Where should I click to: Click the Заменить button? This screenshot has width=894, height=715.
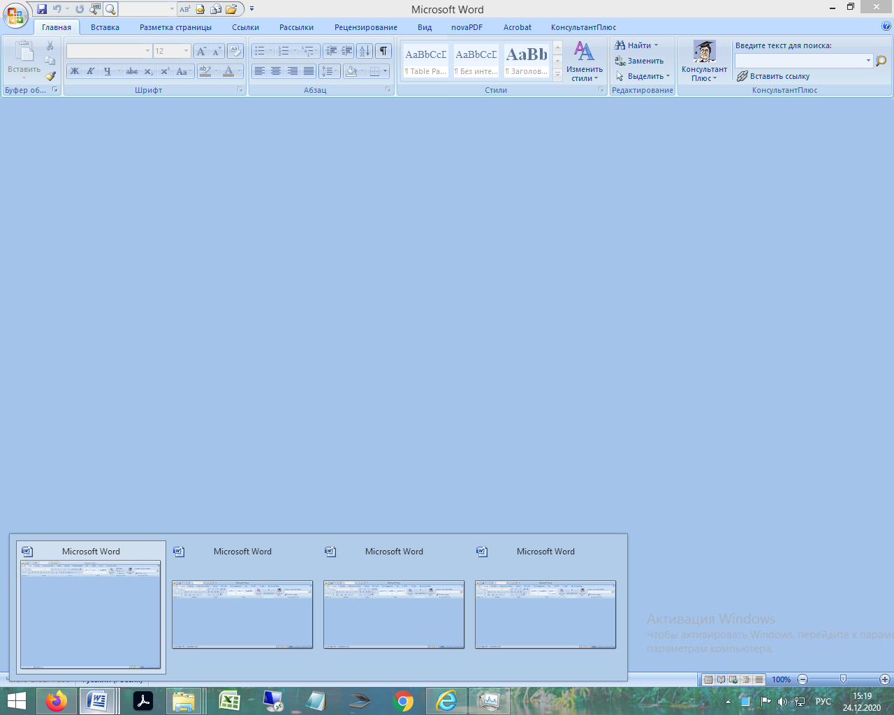click(639, 61)
